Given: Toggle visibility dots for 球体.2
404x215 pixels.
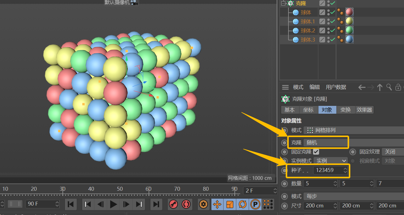Looking at the screenshot, I should (328, 31).
